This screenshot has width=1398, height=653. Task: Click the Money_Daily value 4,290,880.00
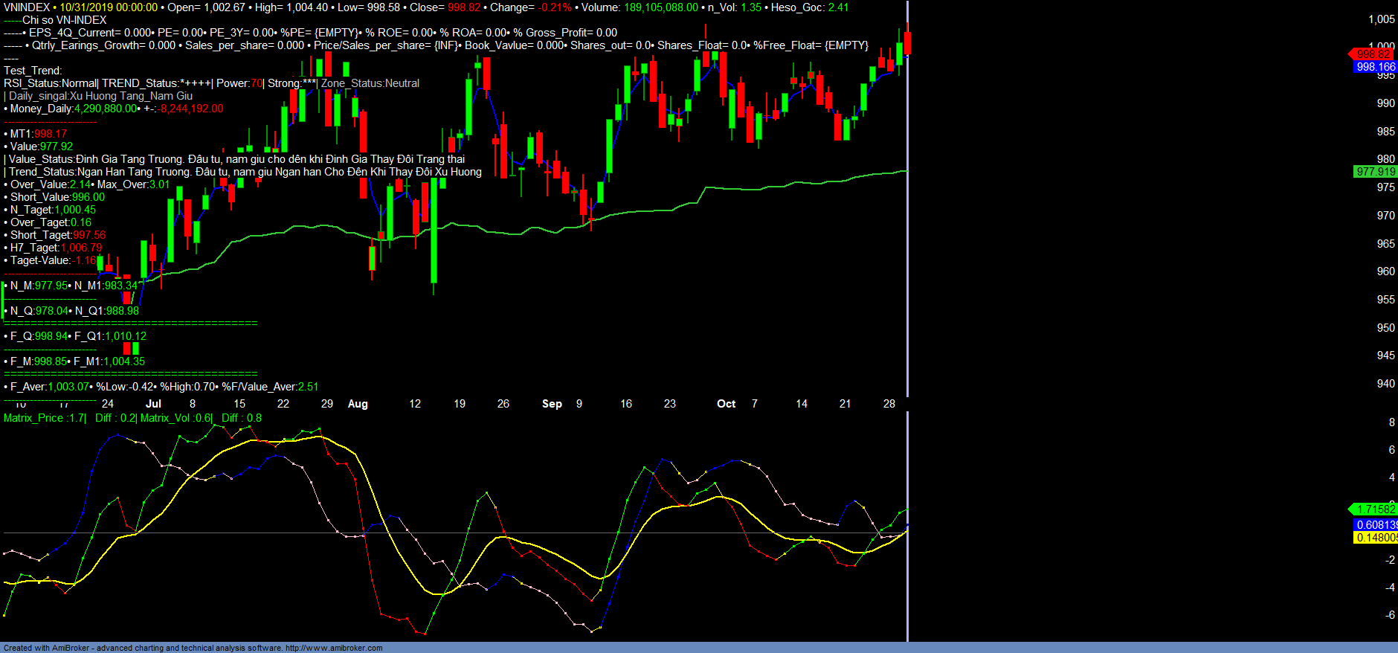coord(106,109)
